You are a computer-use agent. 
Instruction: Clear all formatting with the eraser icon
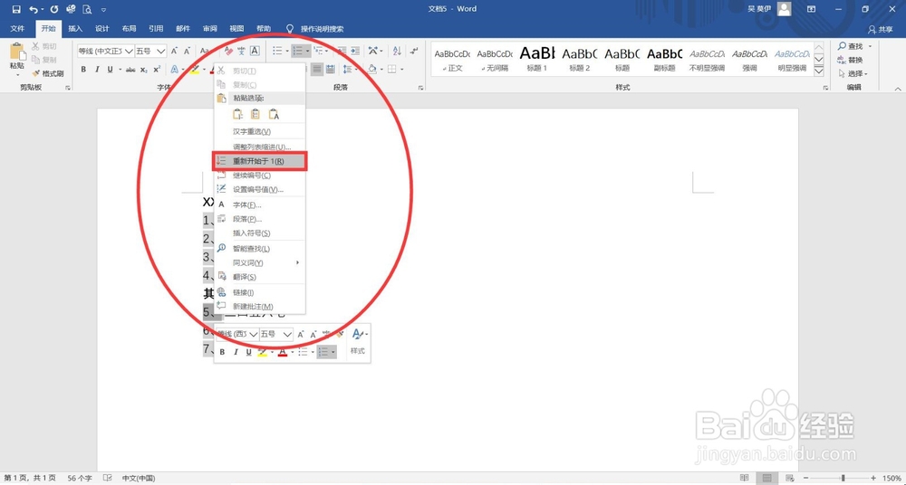(228, 52)
